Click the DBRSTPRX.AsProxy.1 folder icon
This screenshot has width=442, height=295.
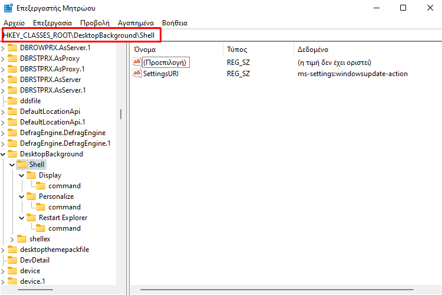click(x=12, y=69)
